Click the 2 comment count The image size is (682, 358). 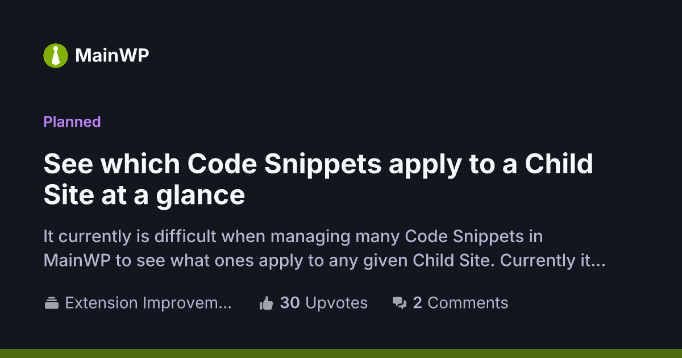[x=417, y=303]
